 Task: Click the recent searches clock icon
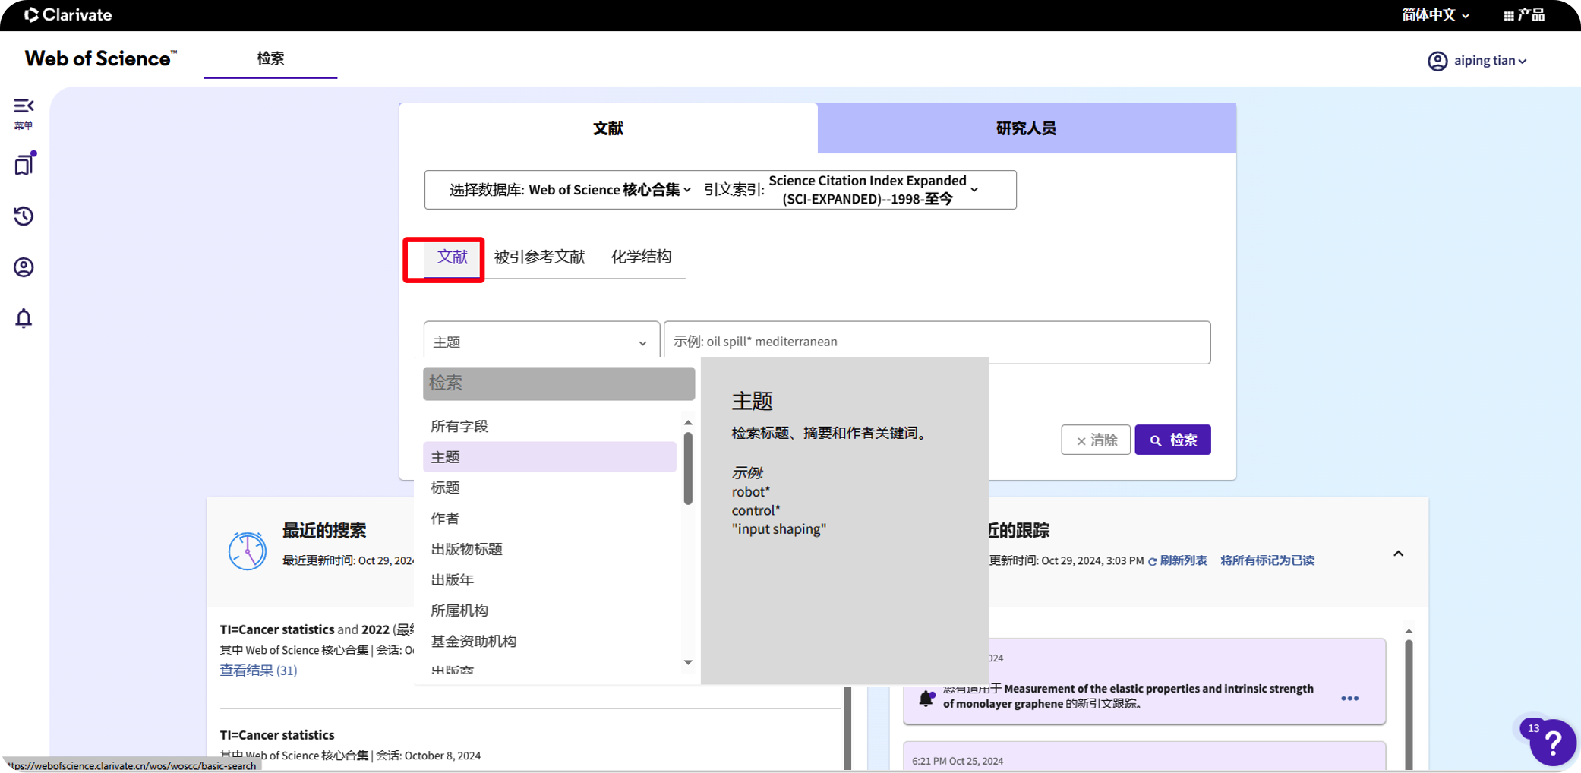[x=247, y=551]
